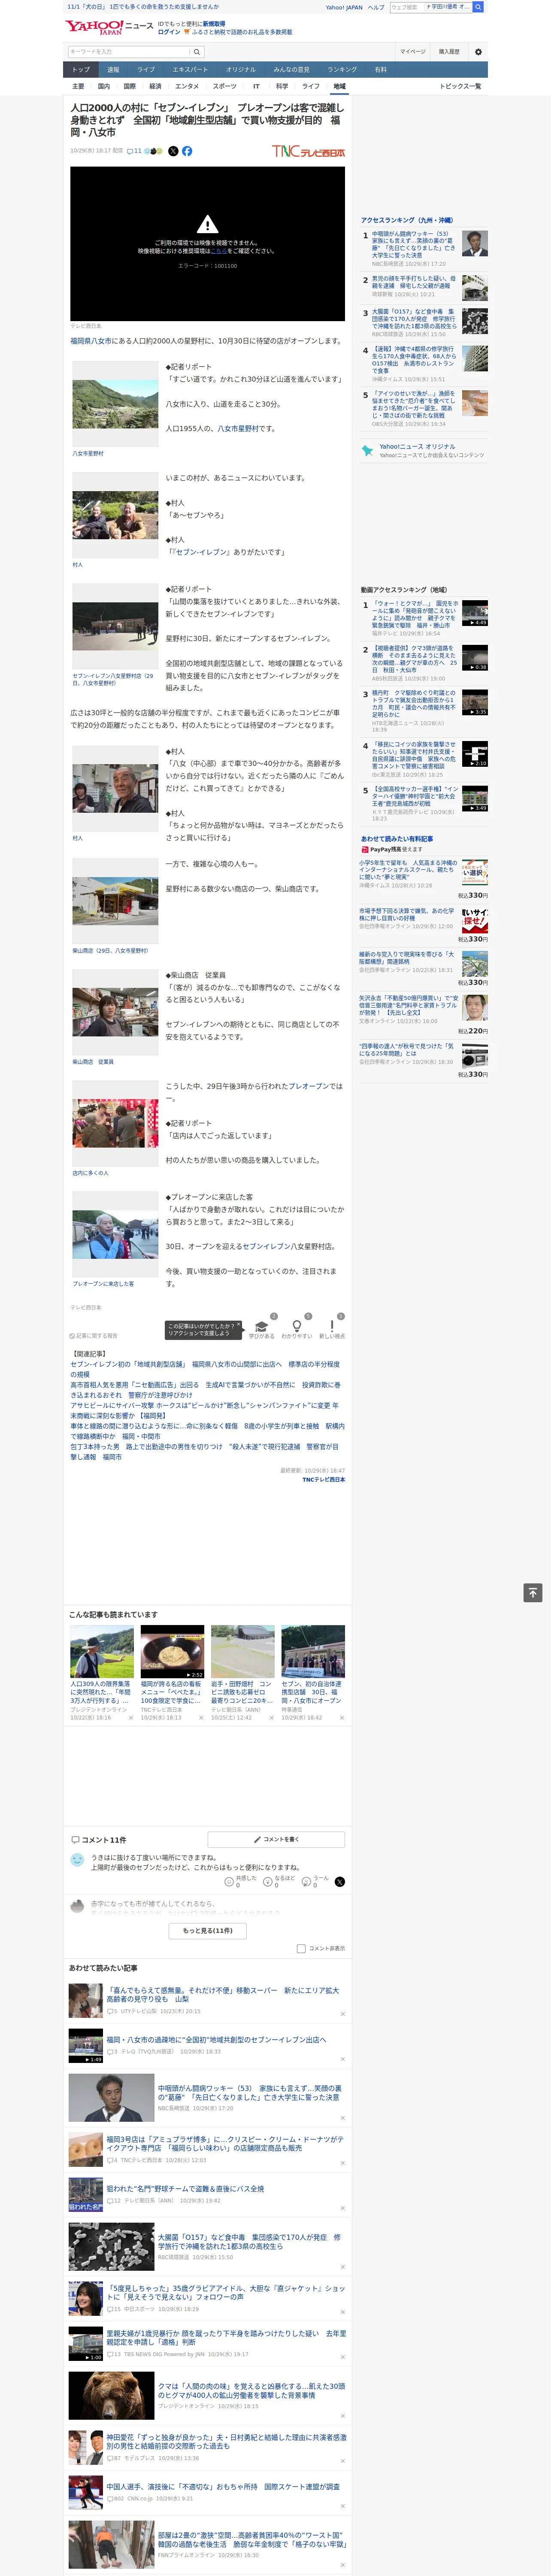Open the 福岡3号店は「アミュプラザ博多」 article

point(225,2143)
